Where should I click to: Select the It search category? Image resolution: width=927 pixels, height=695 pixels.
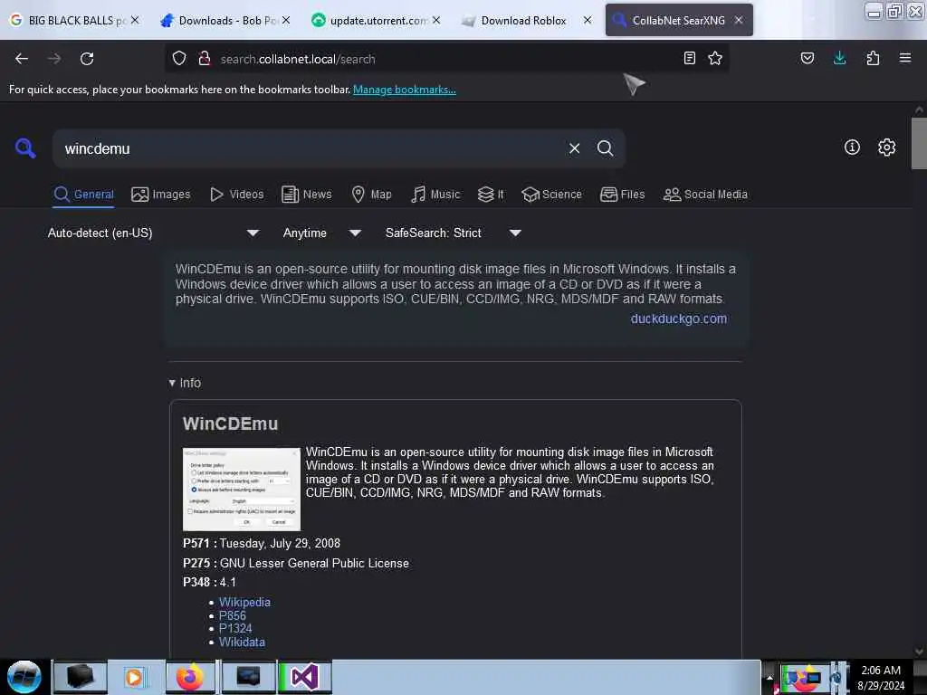[491, 195]
